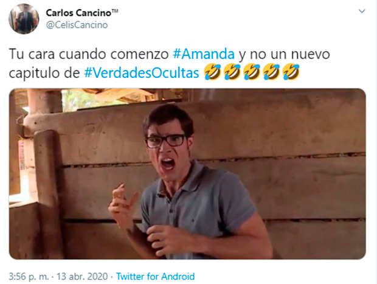Open the Twitter for Android source link
This screenshot has width=377, height=284.
(155, 276)
